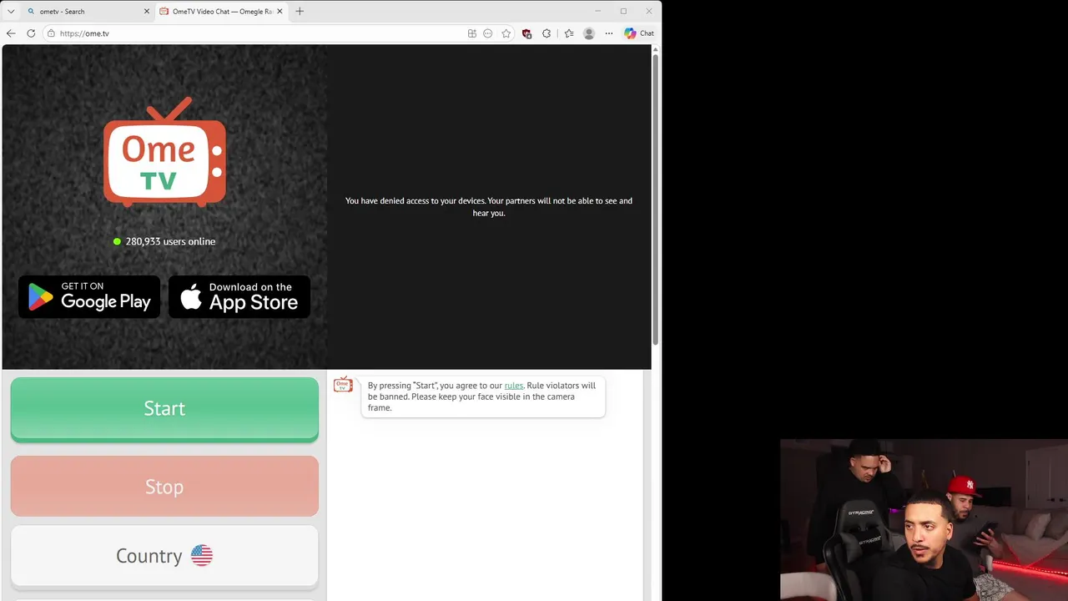Open the Favorites list icon
Screen dimensions: 1068x601
569,33
